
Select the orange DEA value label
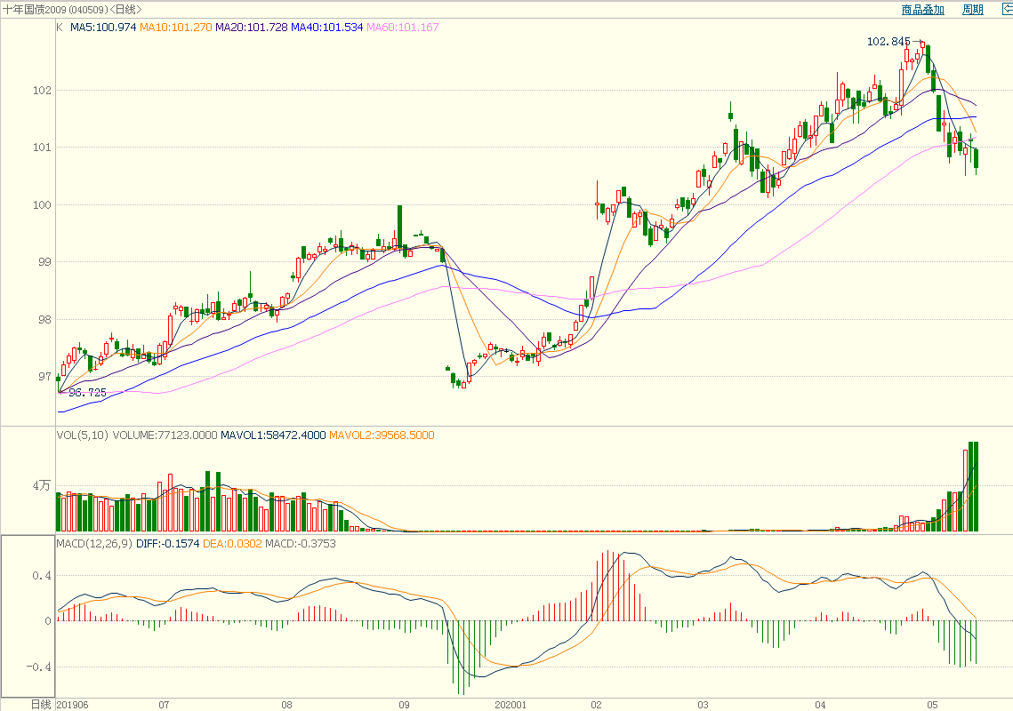tap(232, 543)
